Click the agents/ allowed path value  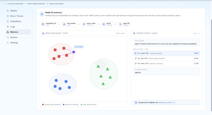tap(138, 73)
